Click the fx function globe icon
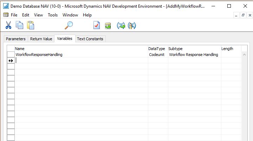The height and width of the screenshot is (141, 253). pyautogui.click(x=132, y=26)
